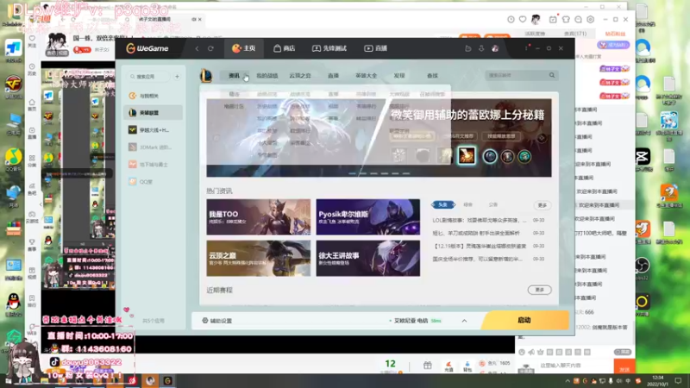Image resolution: width=690 pixels, height=388 pixels.
Task: Open the 云顶之巅 news card
Action: pos(258,258)
